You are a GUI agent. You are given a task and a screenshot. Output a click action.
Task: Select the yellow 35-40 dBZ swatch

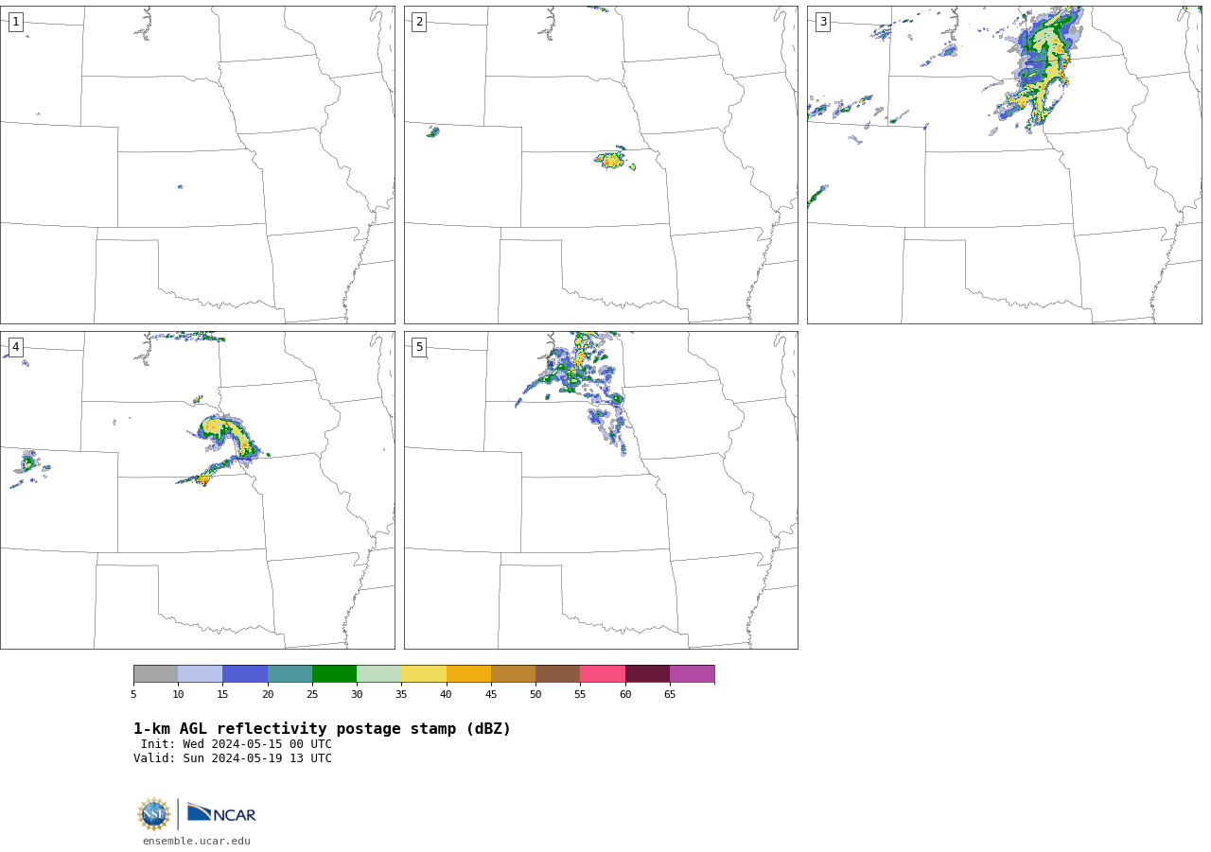click(424, 674)
